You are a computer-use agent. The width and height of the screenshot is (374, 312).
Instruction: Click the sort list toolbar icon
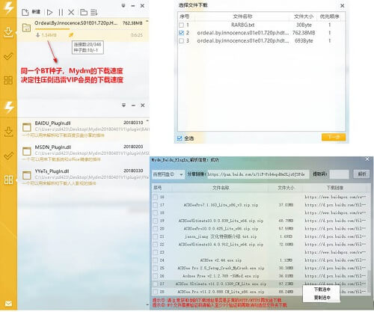[93, 12]
